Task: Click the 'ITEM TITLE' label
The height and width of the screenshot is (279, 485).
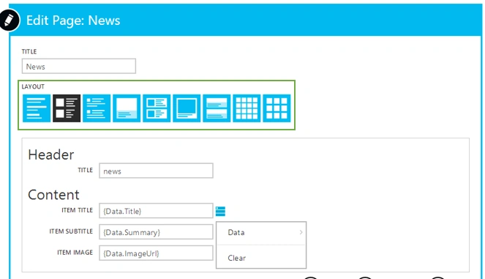Action: pos(77,210)
